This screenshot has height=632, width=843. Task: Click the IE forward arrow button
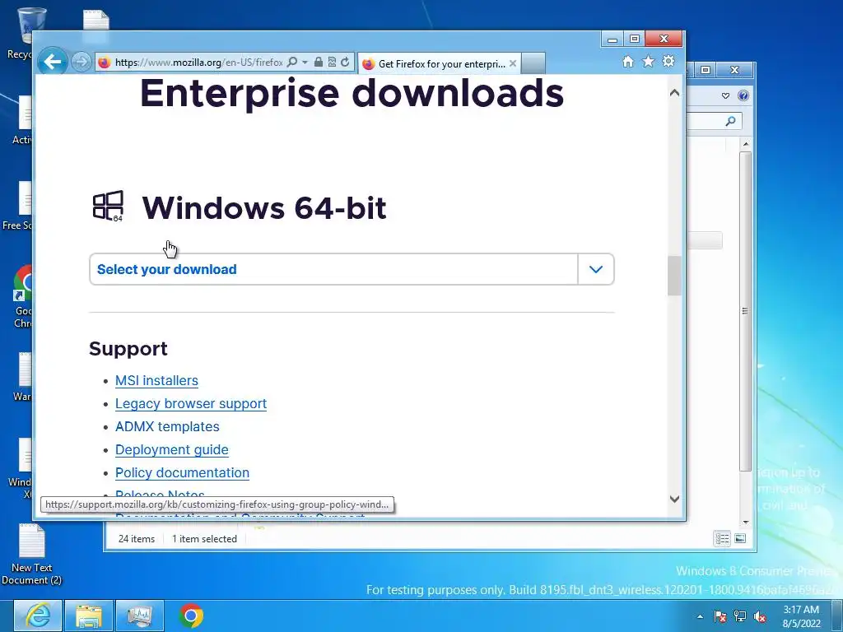click(x=82, y=63)
